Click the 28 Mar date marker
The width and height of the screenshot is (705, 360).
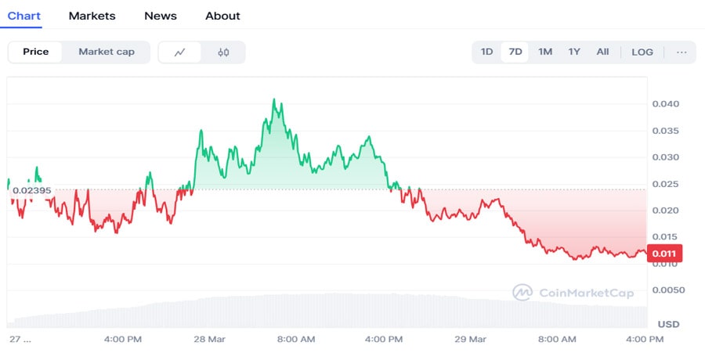208,339
